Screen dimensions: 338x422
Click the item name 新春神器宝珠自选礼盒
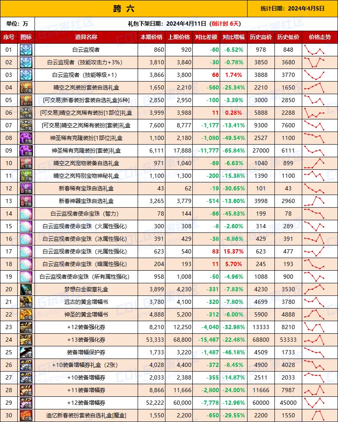86,201
